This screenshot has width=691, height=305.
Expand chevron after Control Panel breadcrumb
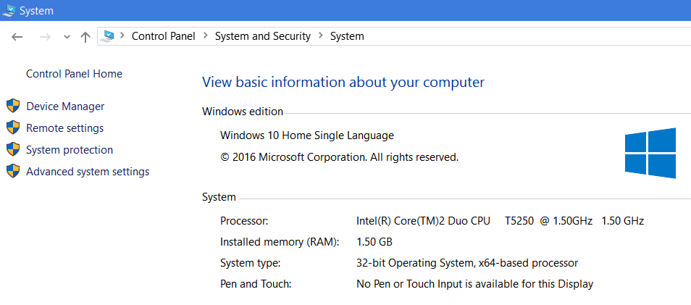coord(205,36)
